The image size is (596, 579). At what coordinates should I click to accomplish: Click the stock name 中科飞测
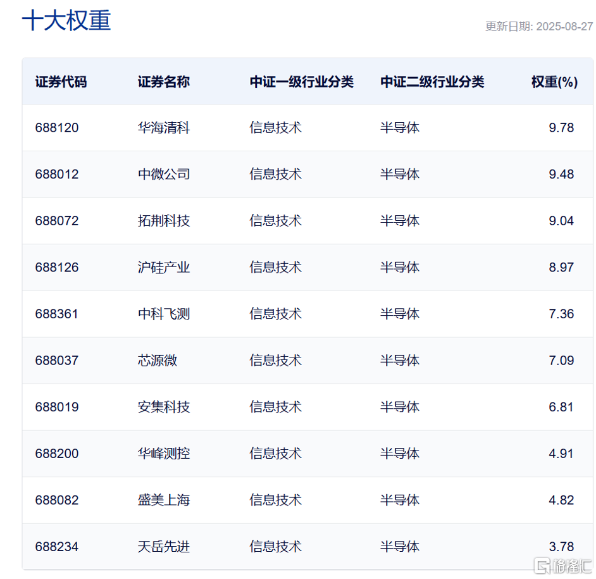click(164, 314)
